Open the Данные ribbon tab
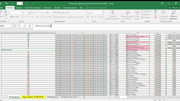180x101 pixels. pos(57,8)
